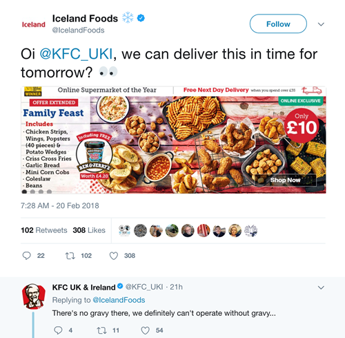Click the reply icon under Iceland tweet
This screenshot has height=338, width=345.
27,256
